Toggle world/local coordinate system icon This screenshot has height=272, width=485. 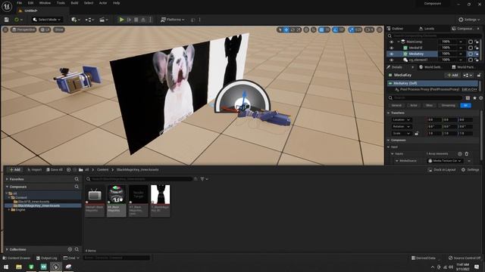(306, 29)
